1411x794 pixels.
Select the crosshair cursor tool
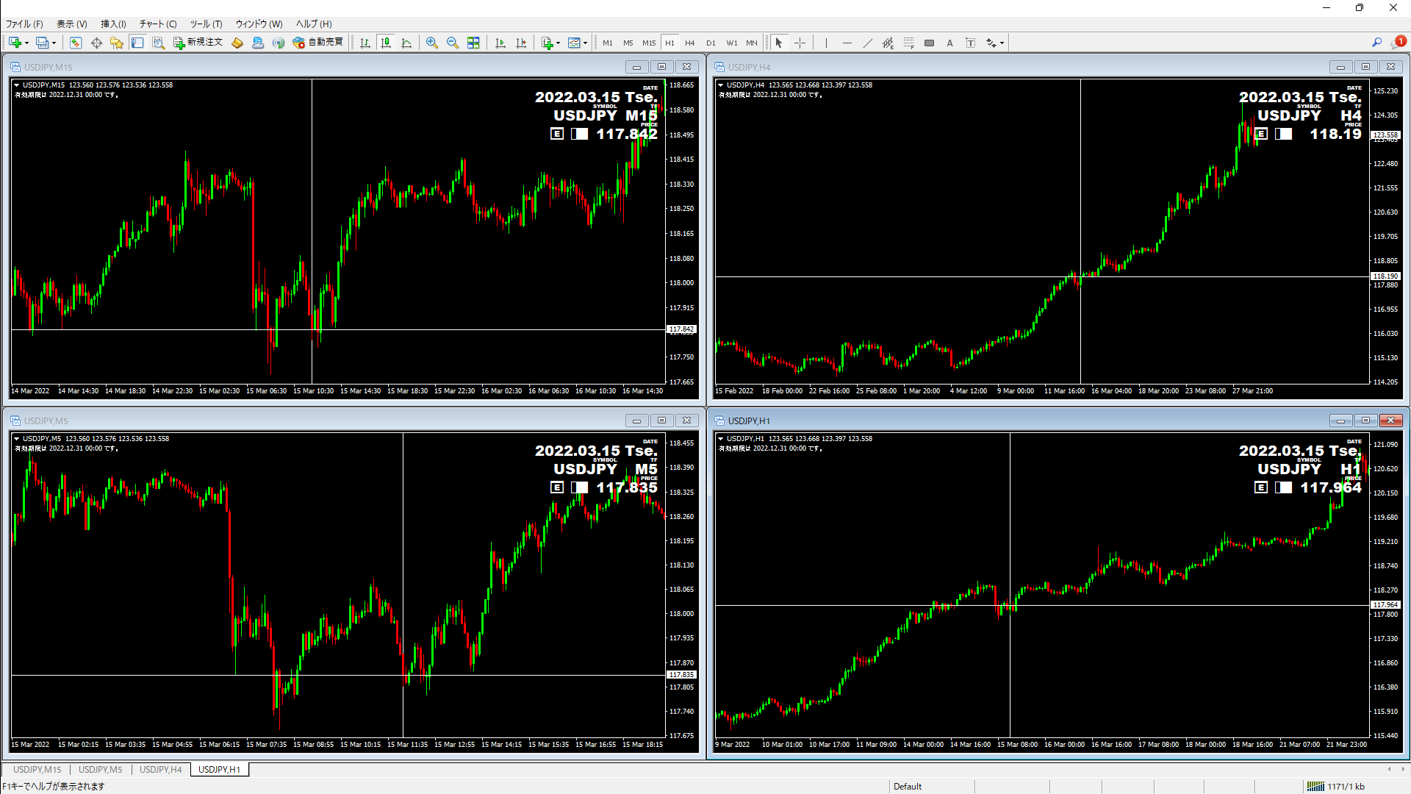pos(800,43)
